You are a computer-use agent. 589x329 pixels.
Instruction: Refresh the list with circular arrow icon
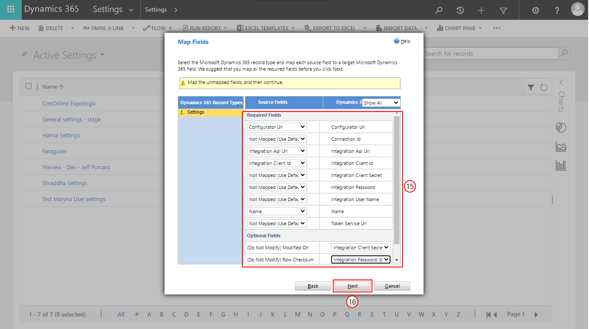544,87
